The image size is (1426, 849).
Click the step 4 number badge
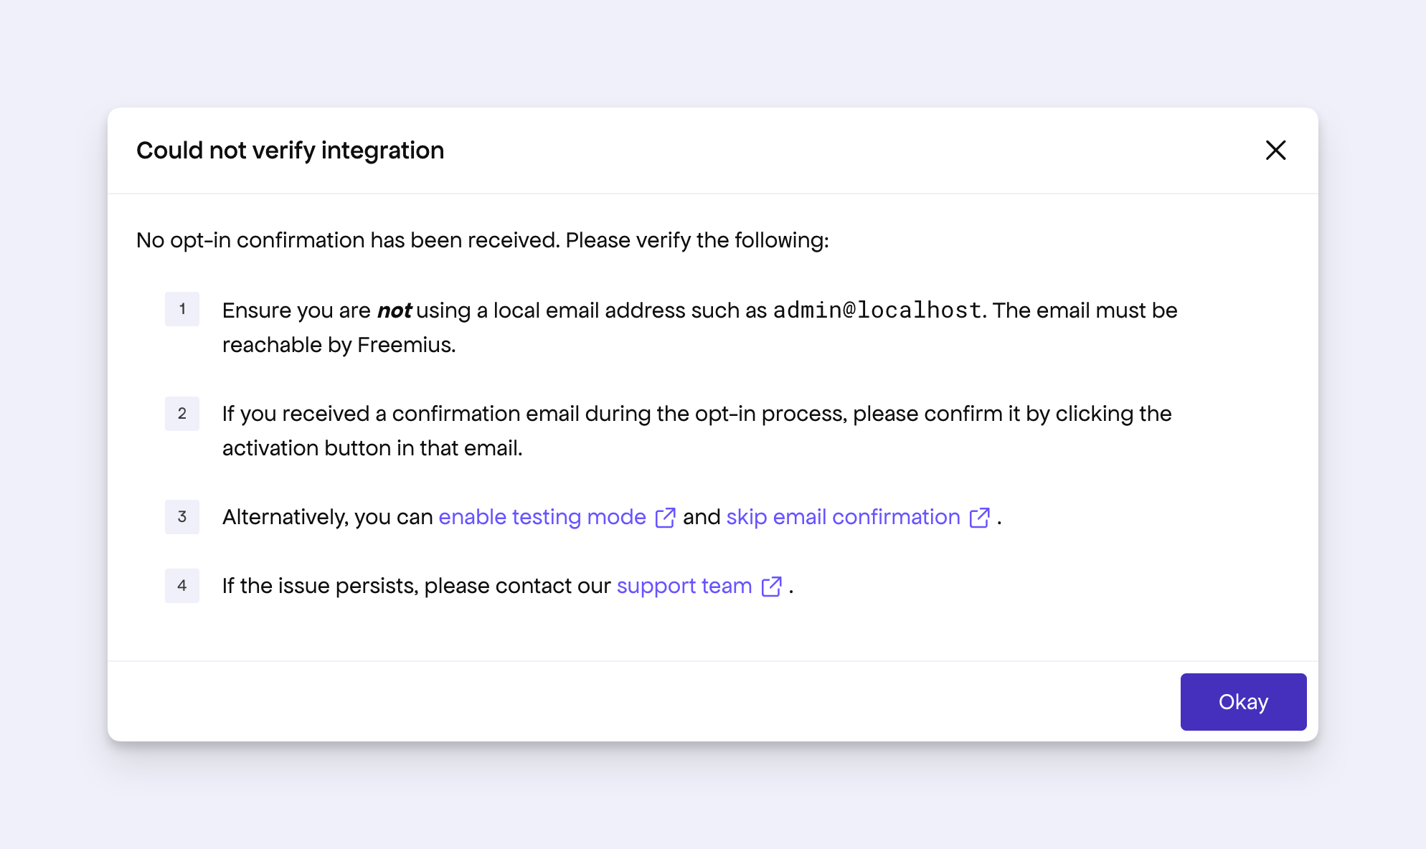coord(182,586)
